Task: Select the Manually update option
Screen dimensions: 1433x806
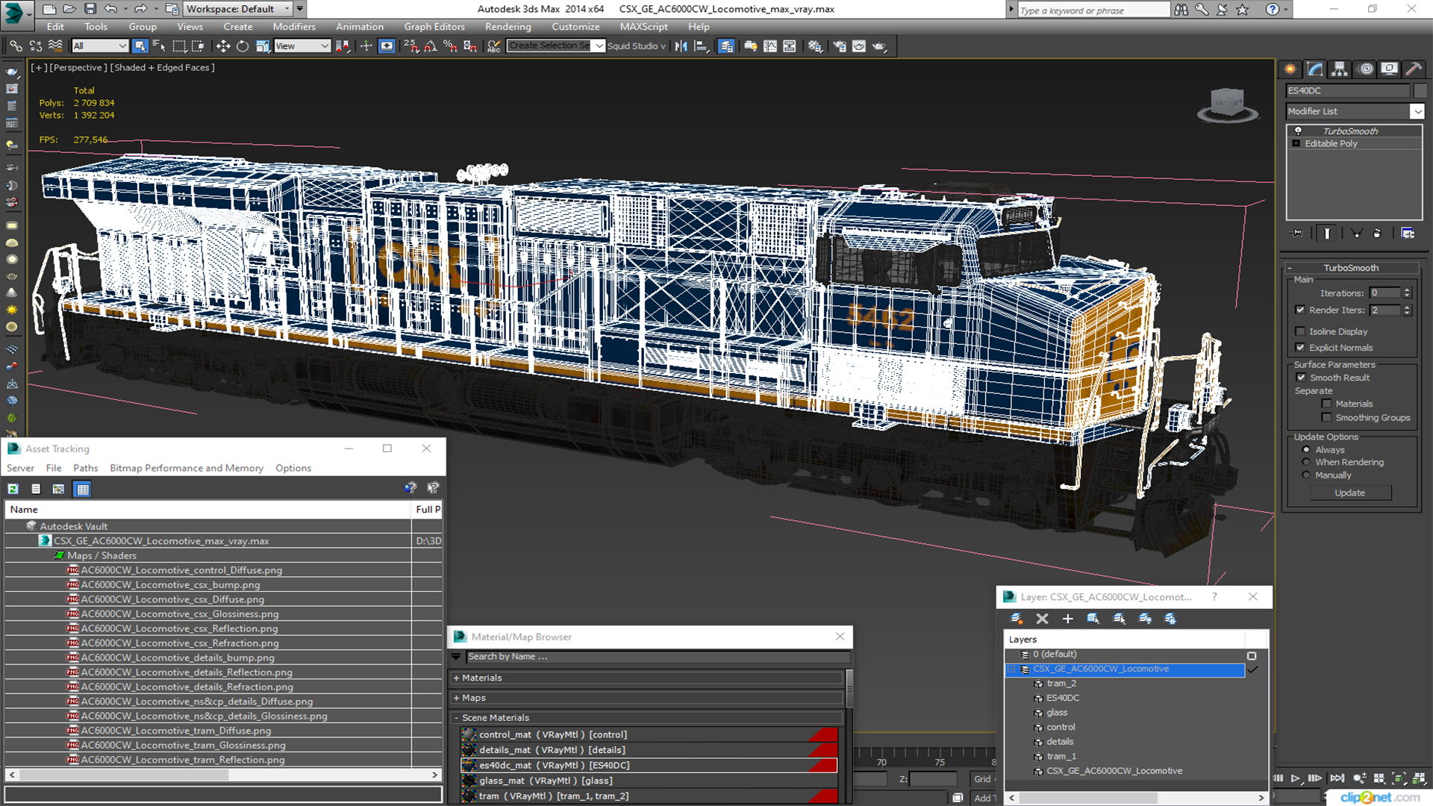Action: click(1306, 475)
